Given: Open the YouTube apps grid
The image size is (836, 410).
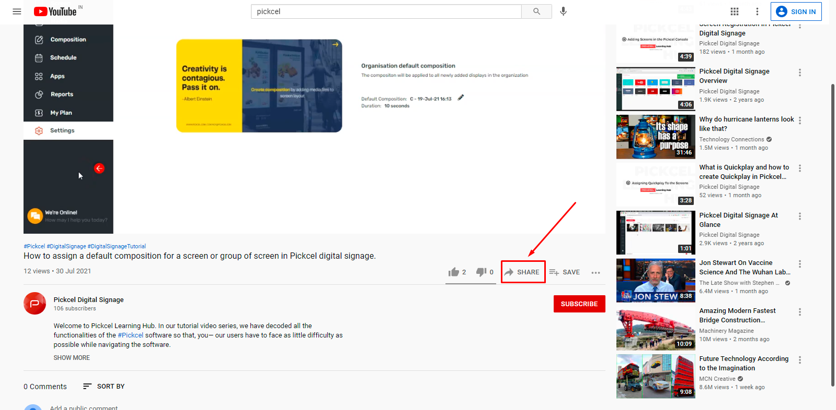Looking at the screenshot, I should click(735, 11).
